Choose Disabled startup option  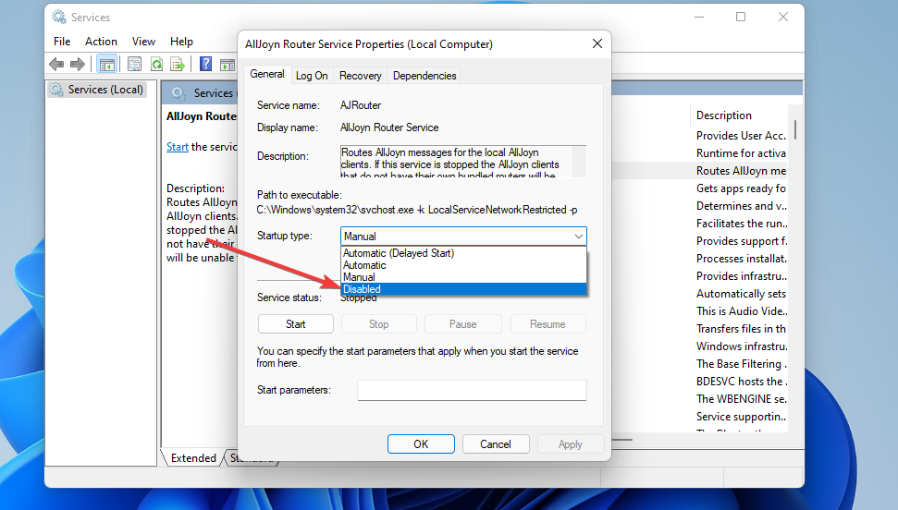click(463, 289)
